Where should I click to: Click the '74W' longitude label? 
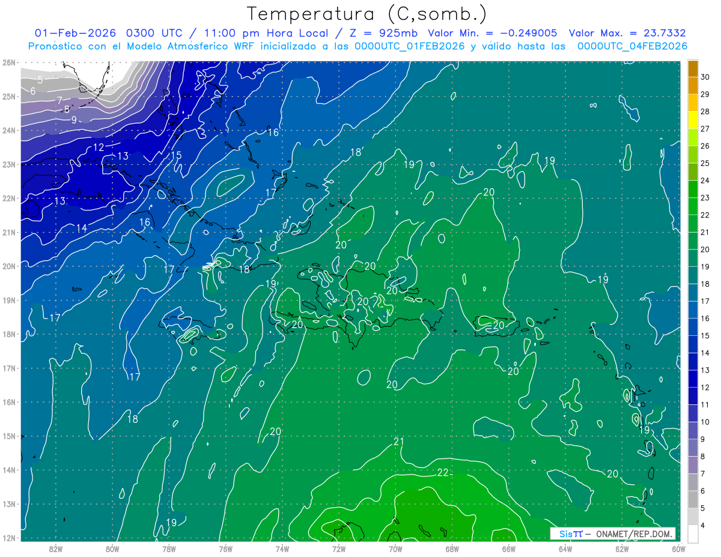pyautogui.click(x=282, y=549)
